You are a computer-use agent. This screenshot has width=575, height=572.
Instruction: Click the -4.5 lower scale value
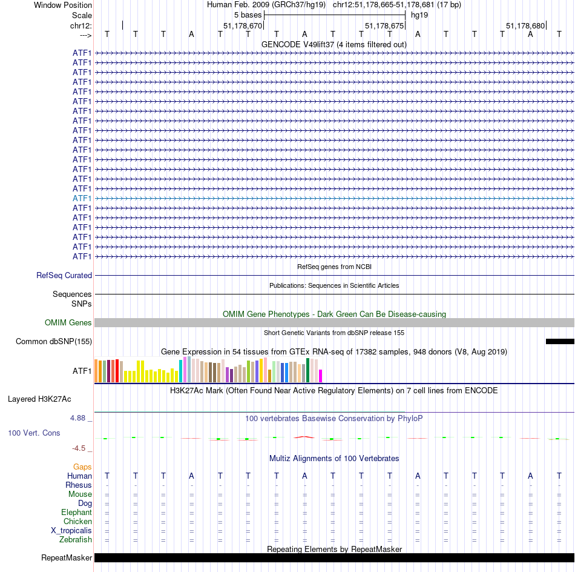click(79, 448)
